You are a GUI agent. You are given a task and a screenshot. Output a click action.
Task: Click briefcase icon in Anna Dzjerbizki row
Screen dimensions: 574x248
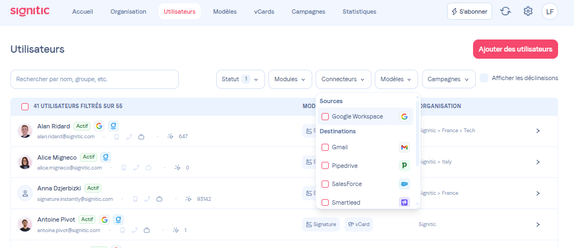159,199
